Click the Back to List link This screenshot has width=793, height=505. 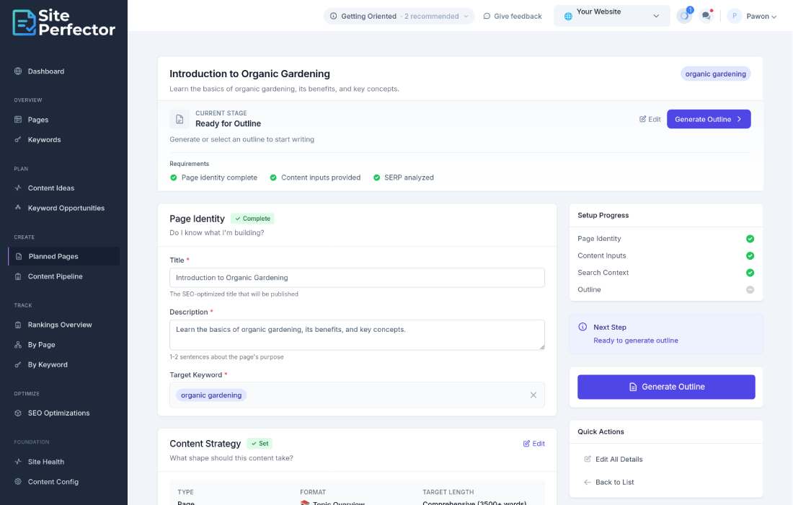614,482
